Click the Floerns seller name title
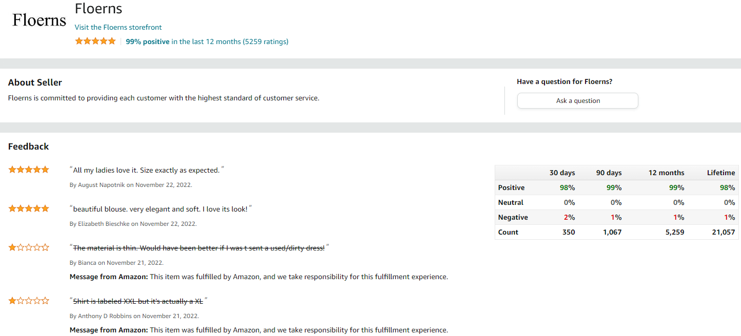This screenshot has height=336, width=741. click(x=99, y=9)
